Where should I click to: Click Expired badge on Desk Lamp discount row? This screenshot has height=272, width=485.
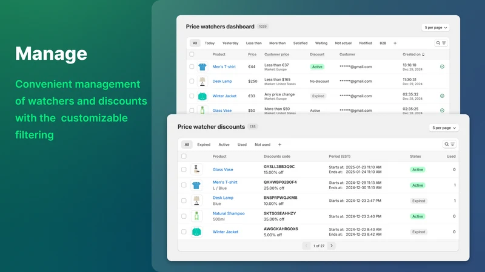coord(418,201)
